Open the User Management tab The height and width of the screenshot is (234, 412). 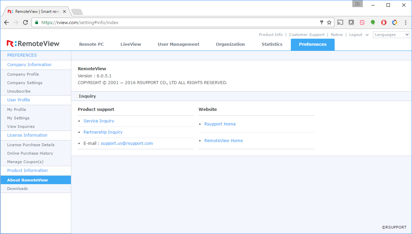179,44
